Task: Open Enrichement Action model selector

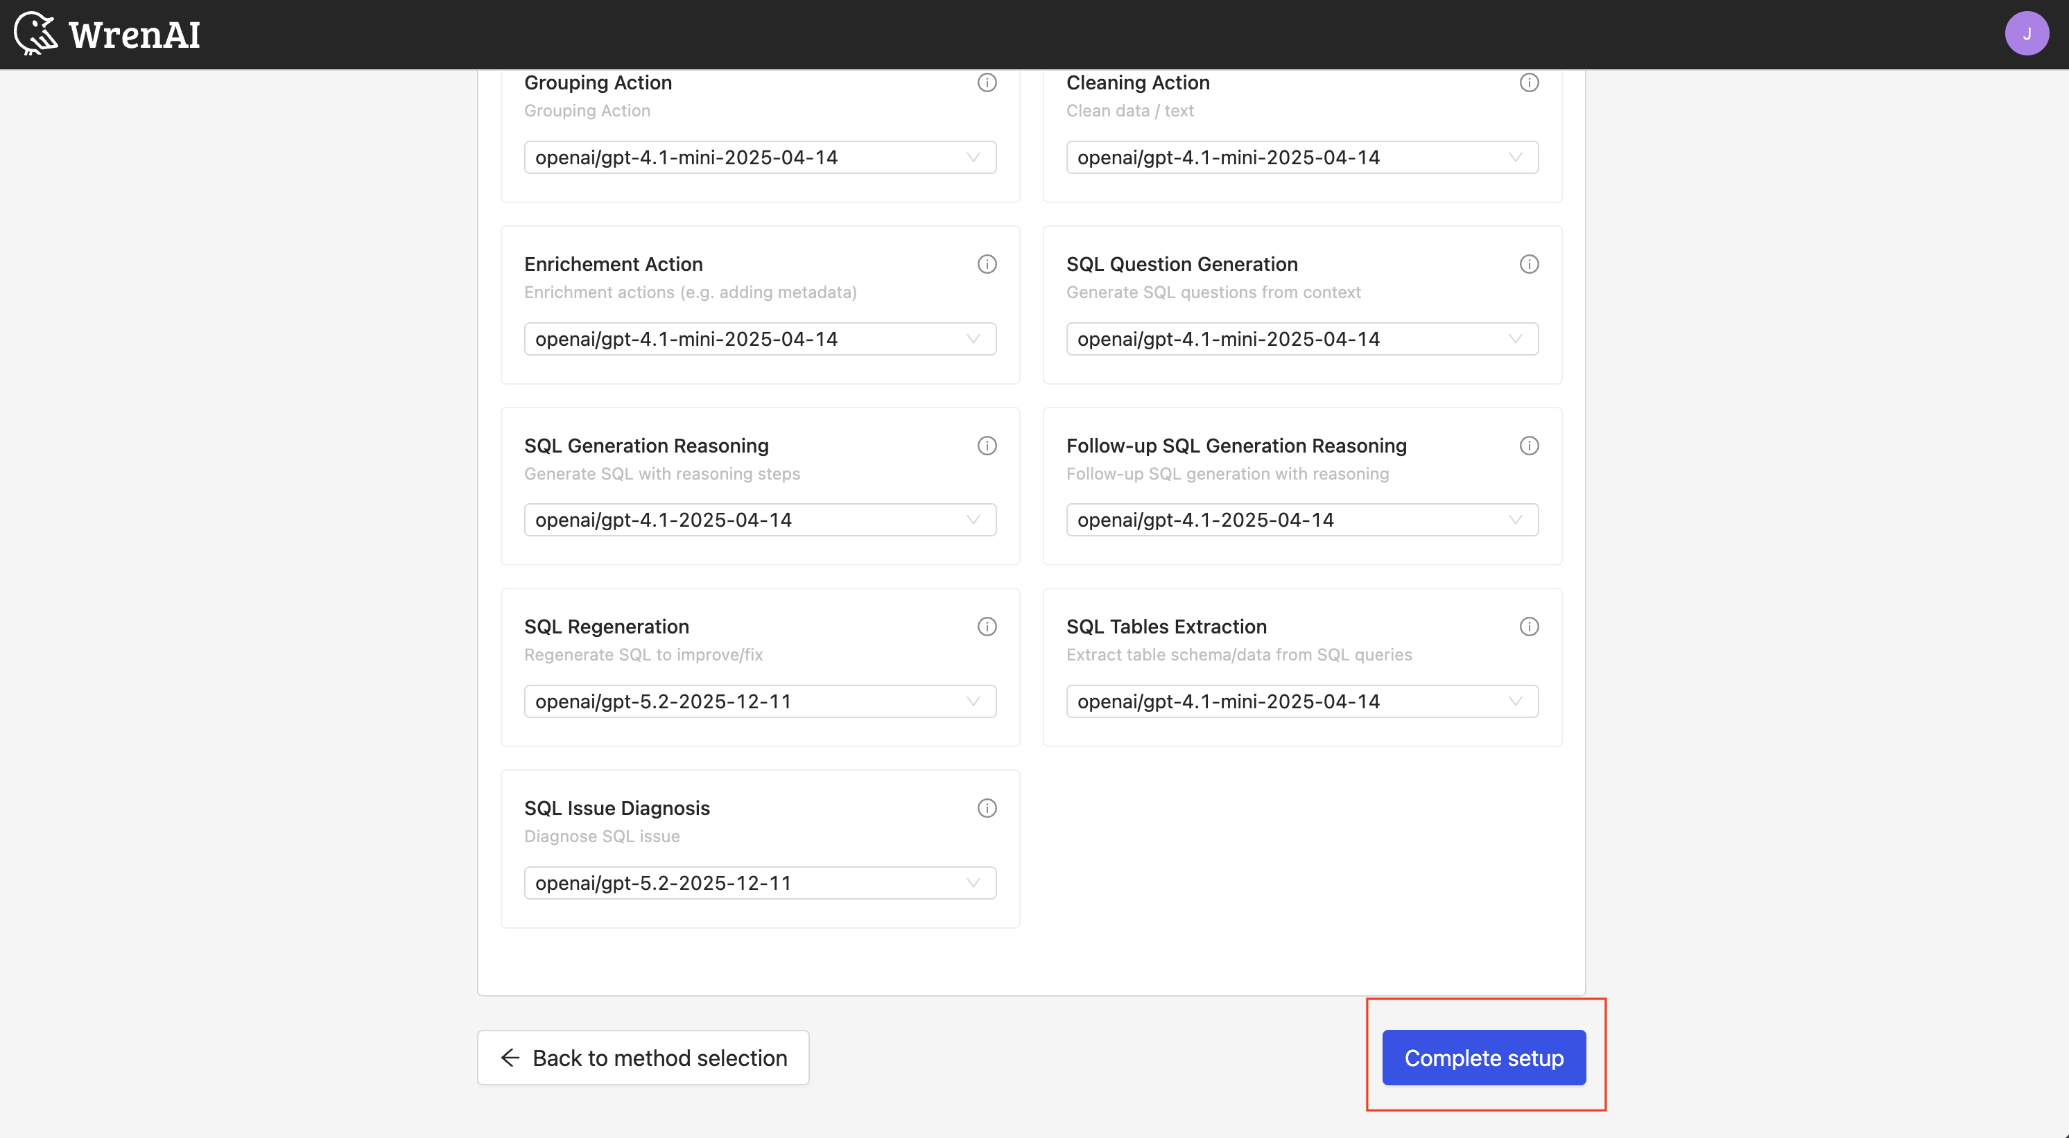Action: click(x=759, y=339)
